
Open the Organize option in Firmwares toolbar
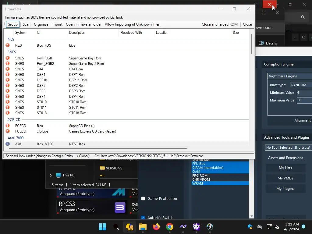(x=41, y=24)
